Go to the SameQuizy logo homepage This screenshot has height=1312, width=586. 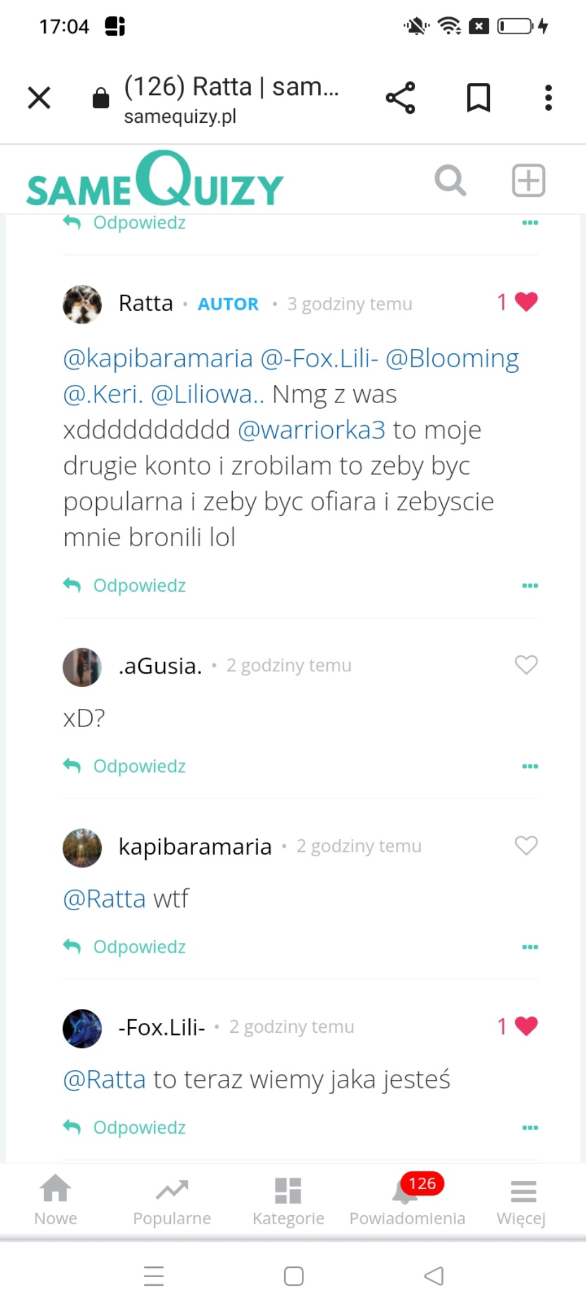155,180
